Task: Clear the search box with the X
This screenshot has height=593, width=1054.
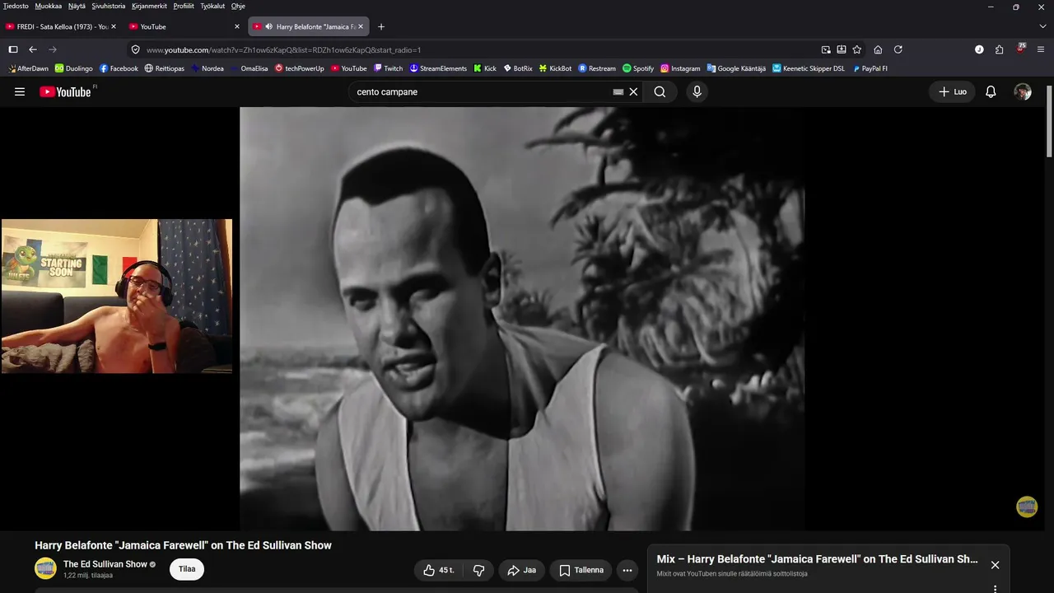Action: [x=633, y=92]
